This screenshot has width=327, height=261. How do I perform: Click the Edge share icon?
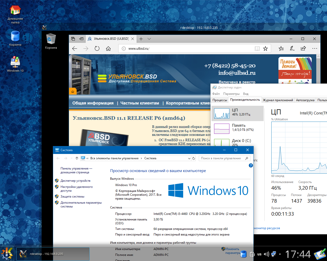(303, 48)
